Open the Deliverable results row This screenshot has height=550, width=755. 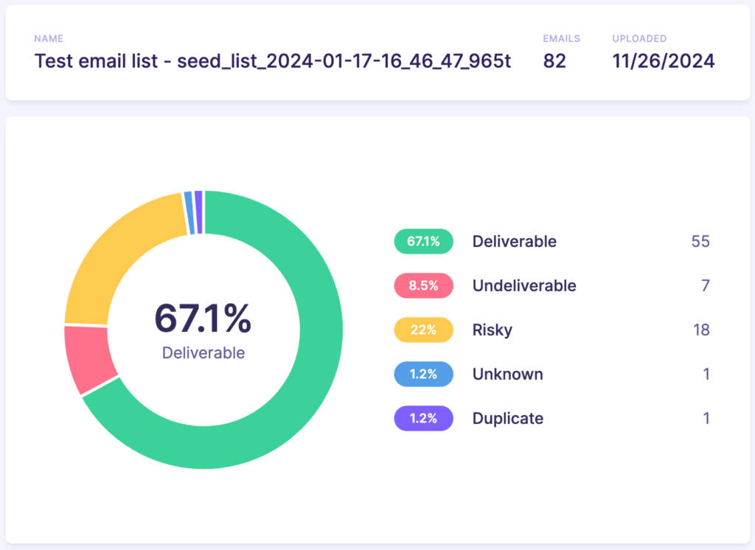click(x=514, y=241)
